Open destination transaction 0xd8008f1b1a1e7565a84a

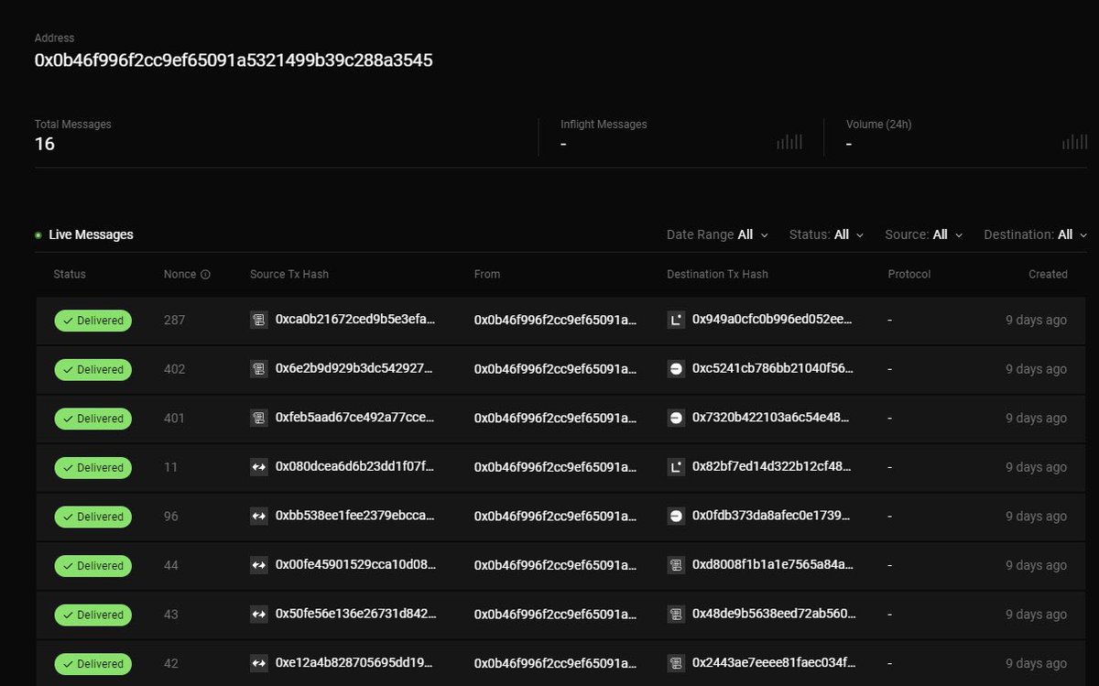pos(773,565)
